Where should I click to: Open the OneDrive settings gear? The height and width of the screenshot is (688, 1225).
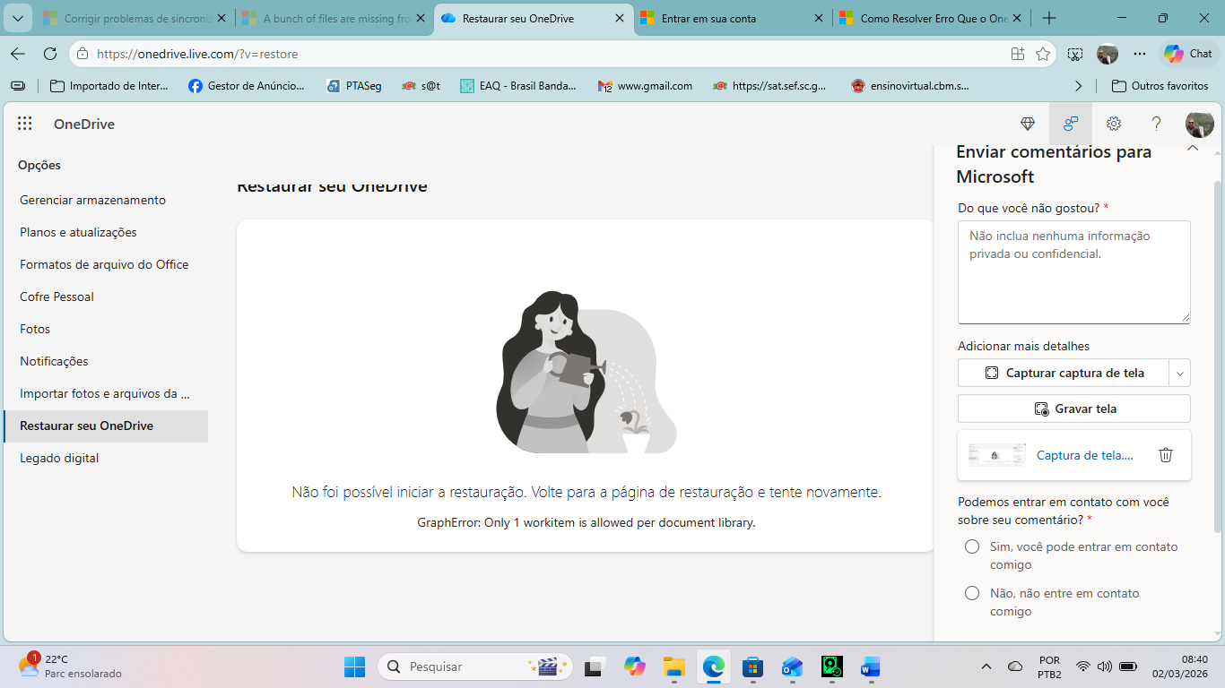(x=1114, y=124)
